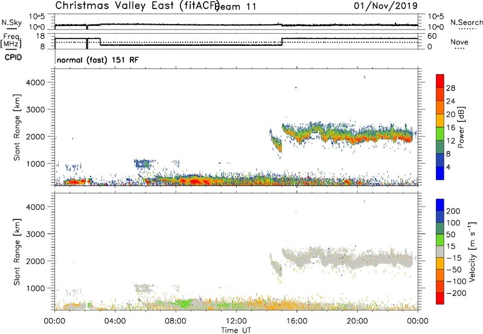This screenshot has width=483, height=334.
Task: Click the '16:00' time tick label
Action: pos(296,321)
